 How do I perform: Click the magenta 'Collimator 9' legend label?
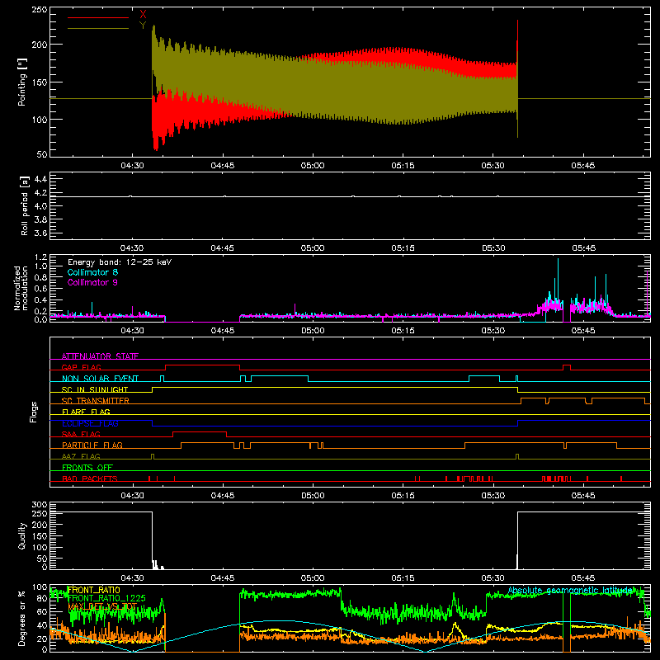click(x=92, y=282)
